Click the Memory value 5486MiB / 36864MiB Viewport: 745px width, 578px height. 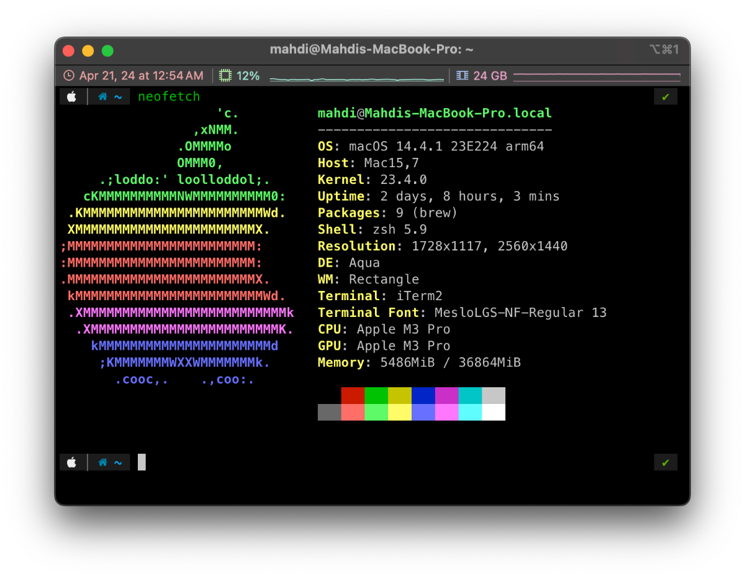(451, 362)
